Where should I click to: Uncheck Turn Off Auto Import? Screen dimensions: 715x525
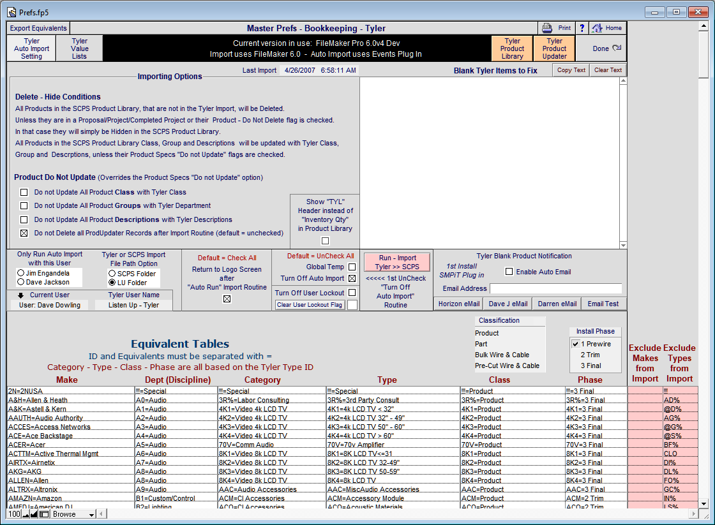[352, 279]
